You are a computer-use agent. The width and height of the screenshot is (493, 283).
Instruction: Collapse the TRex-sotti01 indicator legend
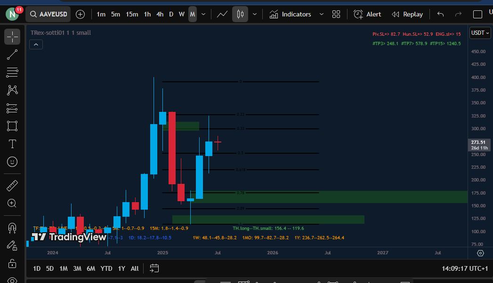point(36,44)
